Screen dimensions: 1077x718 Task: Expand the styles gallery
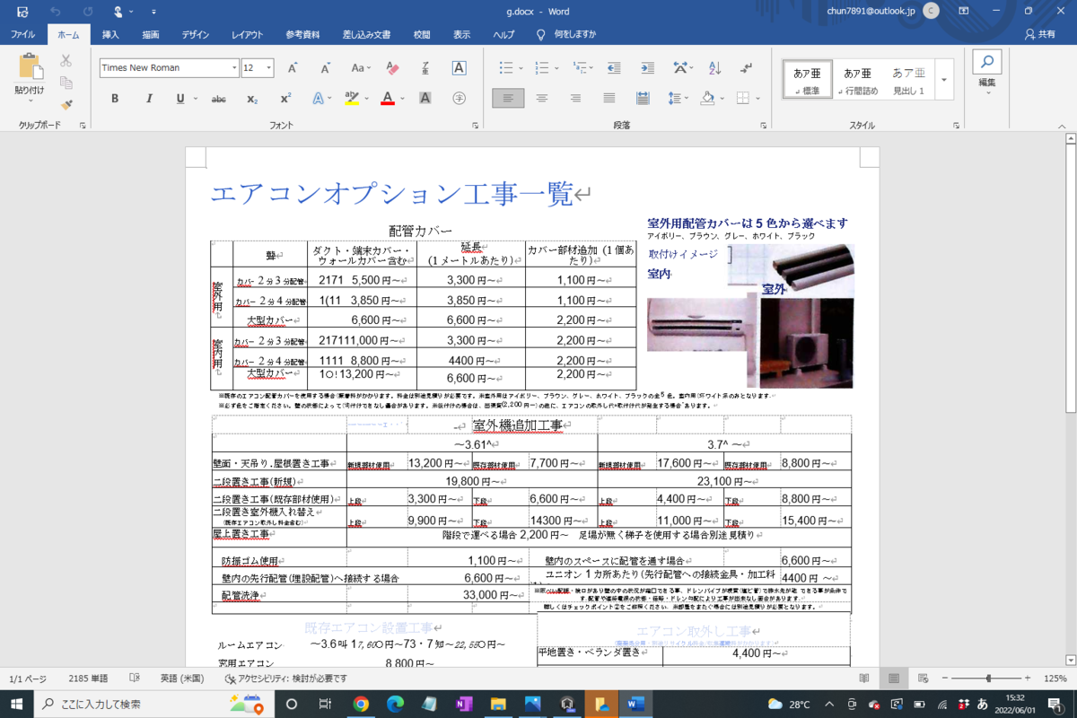944,79
